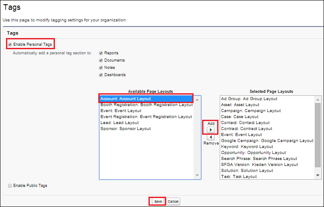This screenshot has height=207, width=324.
Task: Click the Add right-arrow button
Action: [211, 129]
